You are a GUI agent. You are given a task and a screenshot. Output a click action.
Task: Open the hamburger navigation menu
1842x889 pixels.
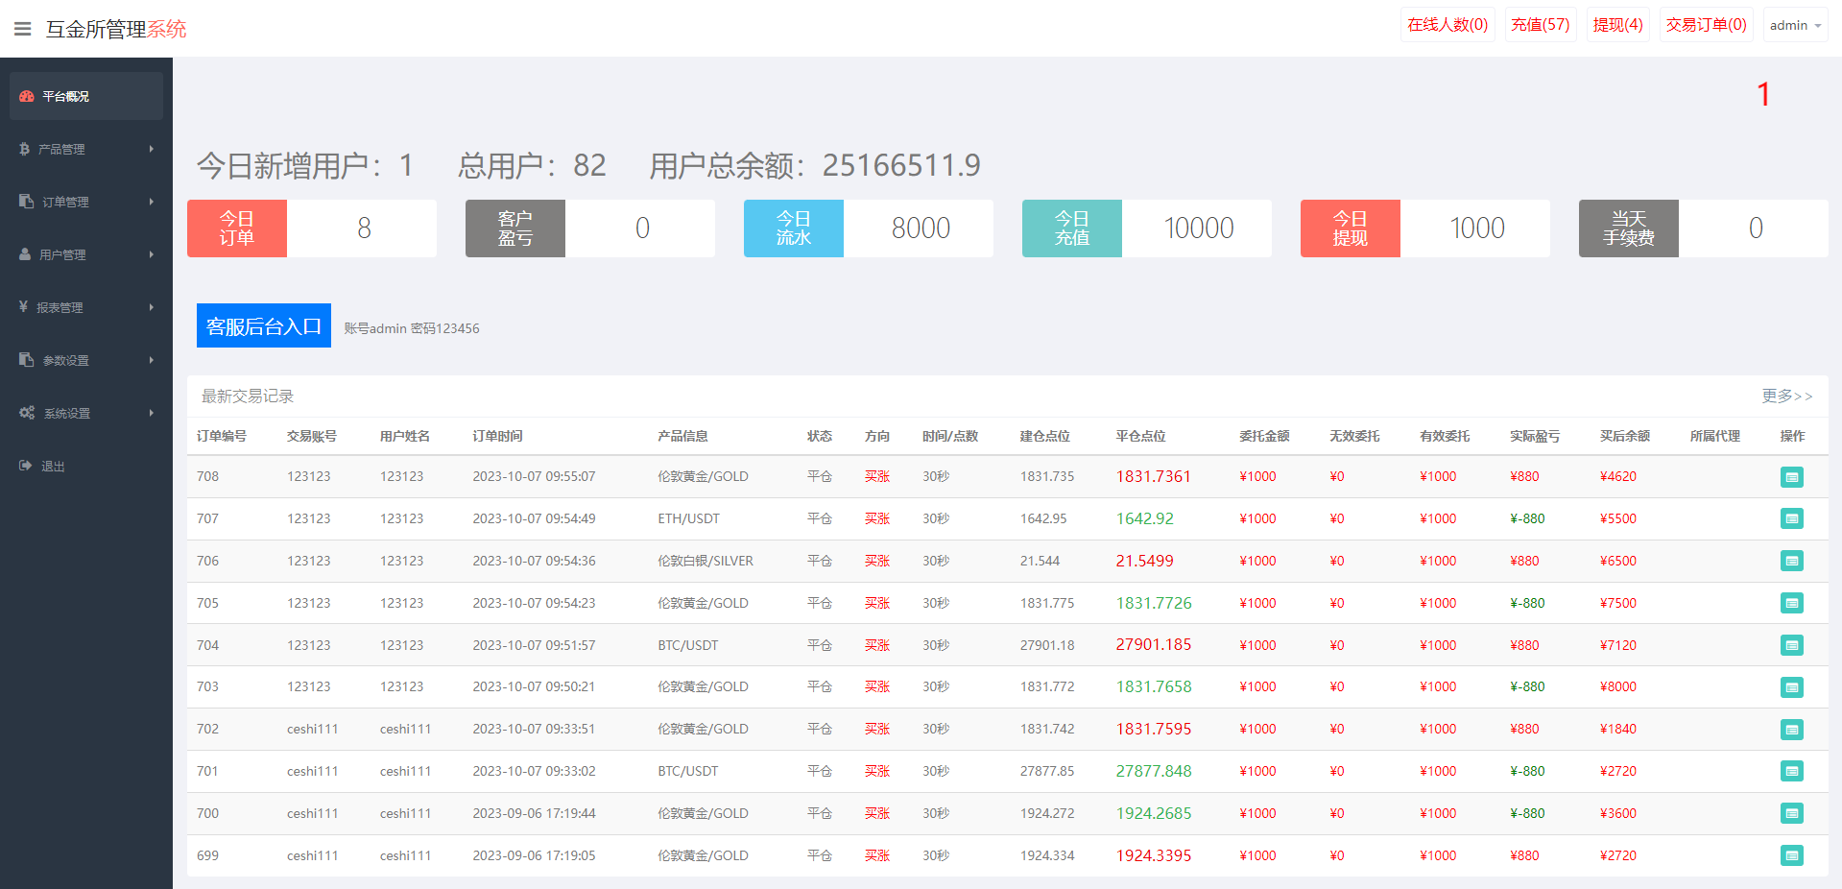click(22, 28)
